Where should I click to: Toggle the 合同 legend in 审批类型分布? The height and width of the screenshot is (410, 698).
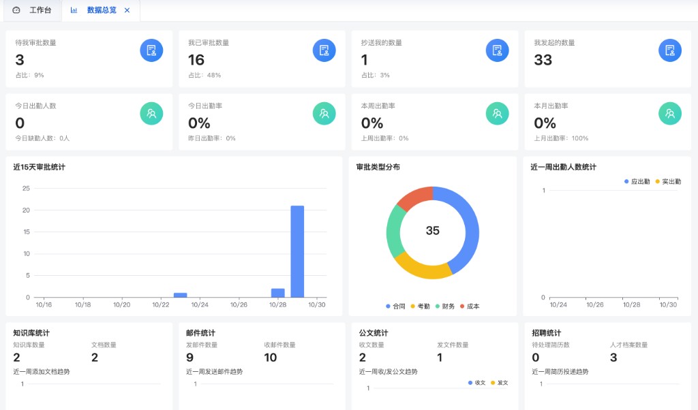395,306
